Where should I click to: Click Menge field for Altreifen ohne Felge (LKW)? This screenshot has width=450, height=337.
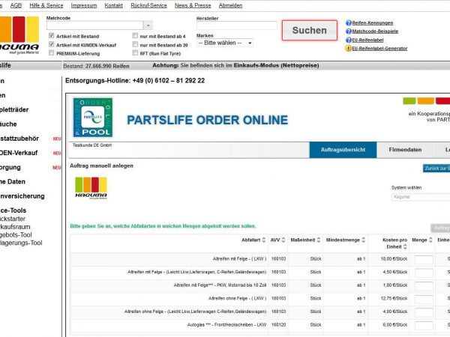coord(424,299)
